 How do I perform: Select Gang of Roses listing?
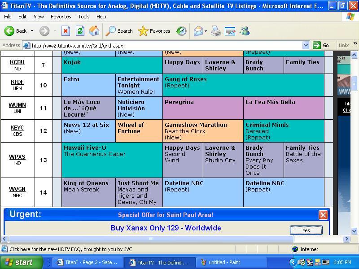[x=243, y=85]
